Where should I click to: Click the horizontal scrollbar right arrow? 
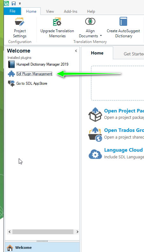point(78,232)
